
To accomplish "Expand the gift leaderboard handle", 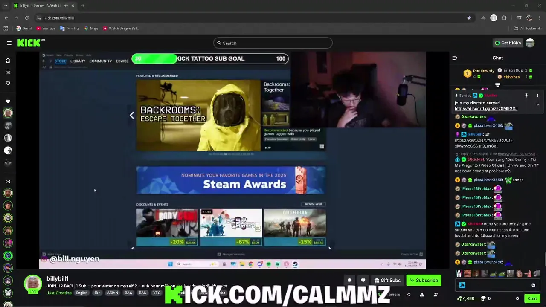I will pyautogui.click(x=497, y=85).
